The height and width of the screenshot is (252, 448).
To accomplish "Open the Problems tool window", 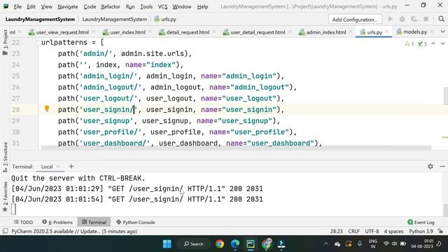I will pyautogui.click(x=57, y=222).
